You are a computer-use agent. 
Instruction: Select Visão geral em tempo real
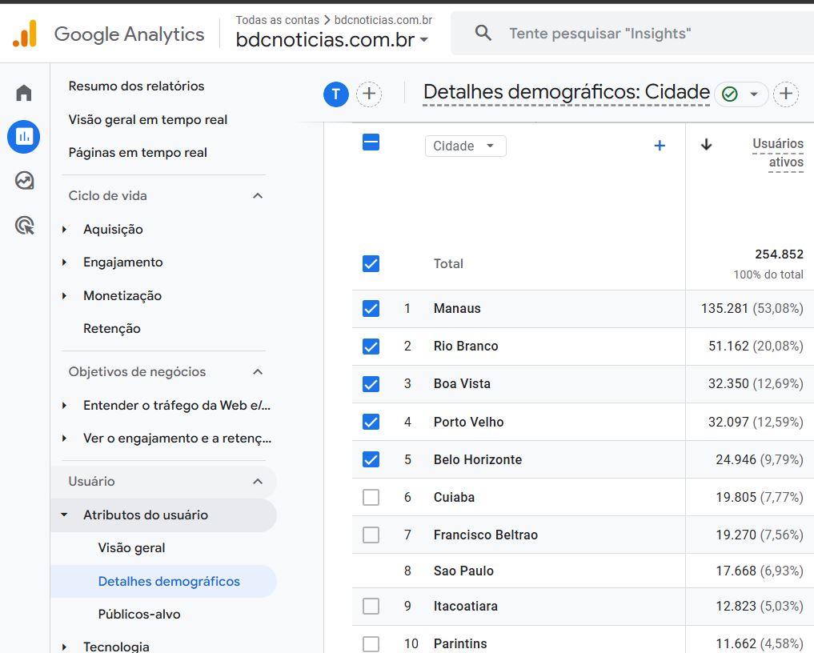click(x=148, y=120)
